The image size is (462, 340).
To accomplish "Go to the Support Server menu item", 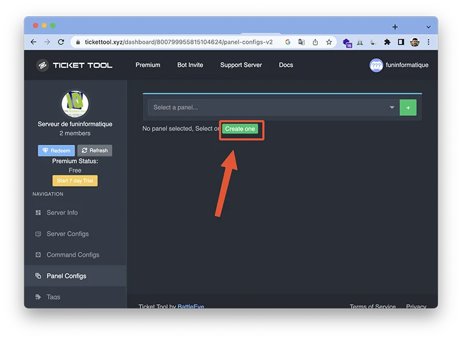I will 241,65.
